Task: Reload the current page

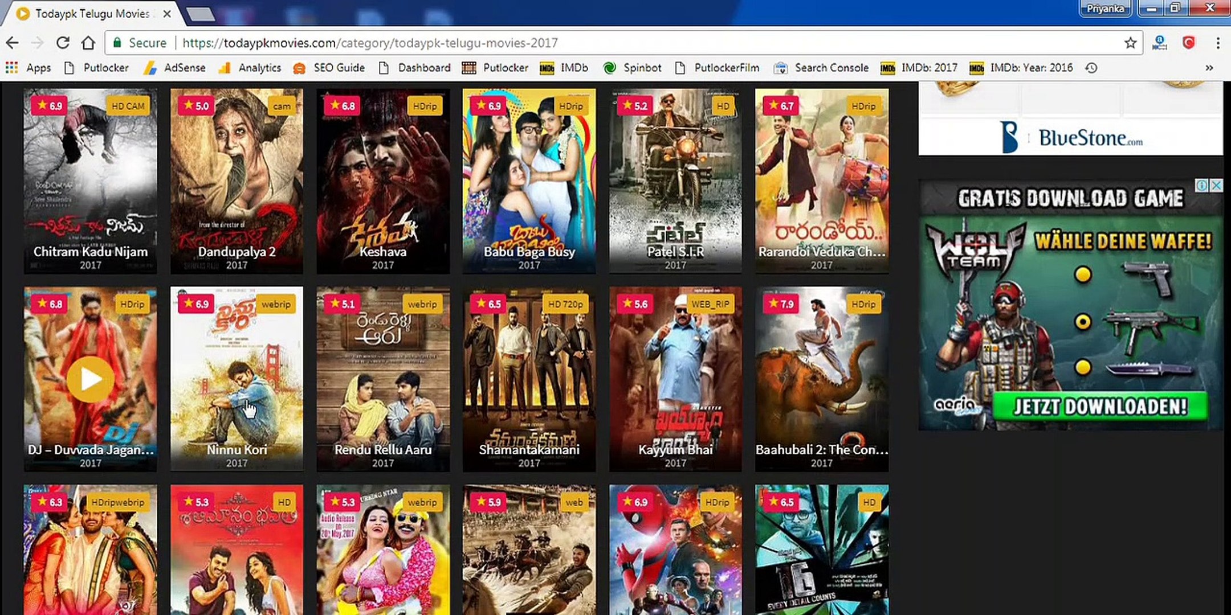Action: (63, 43)
